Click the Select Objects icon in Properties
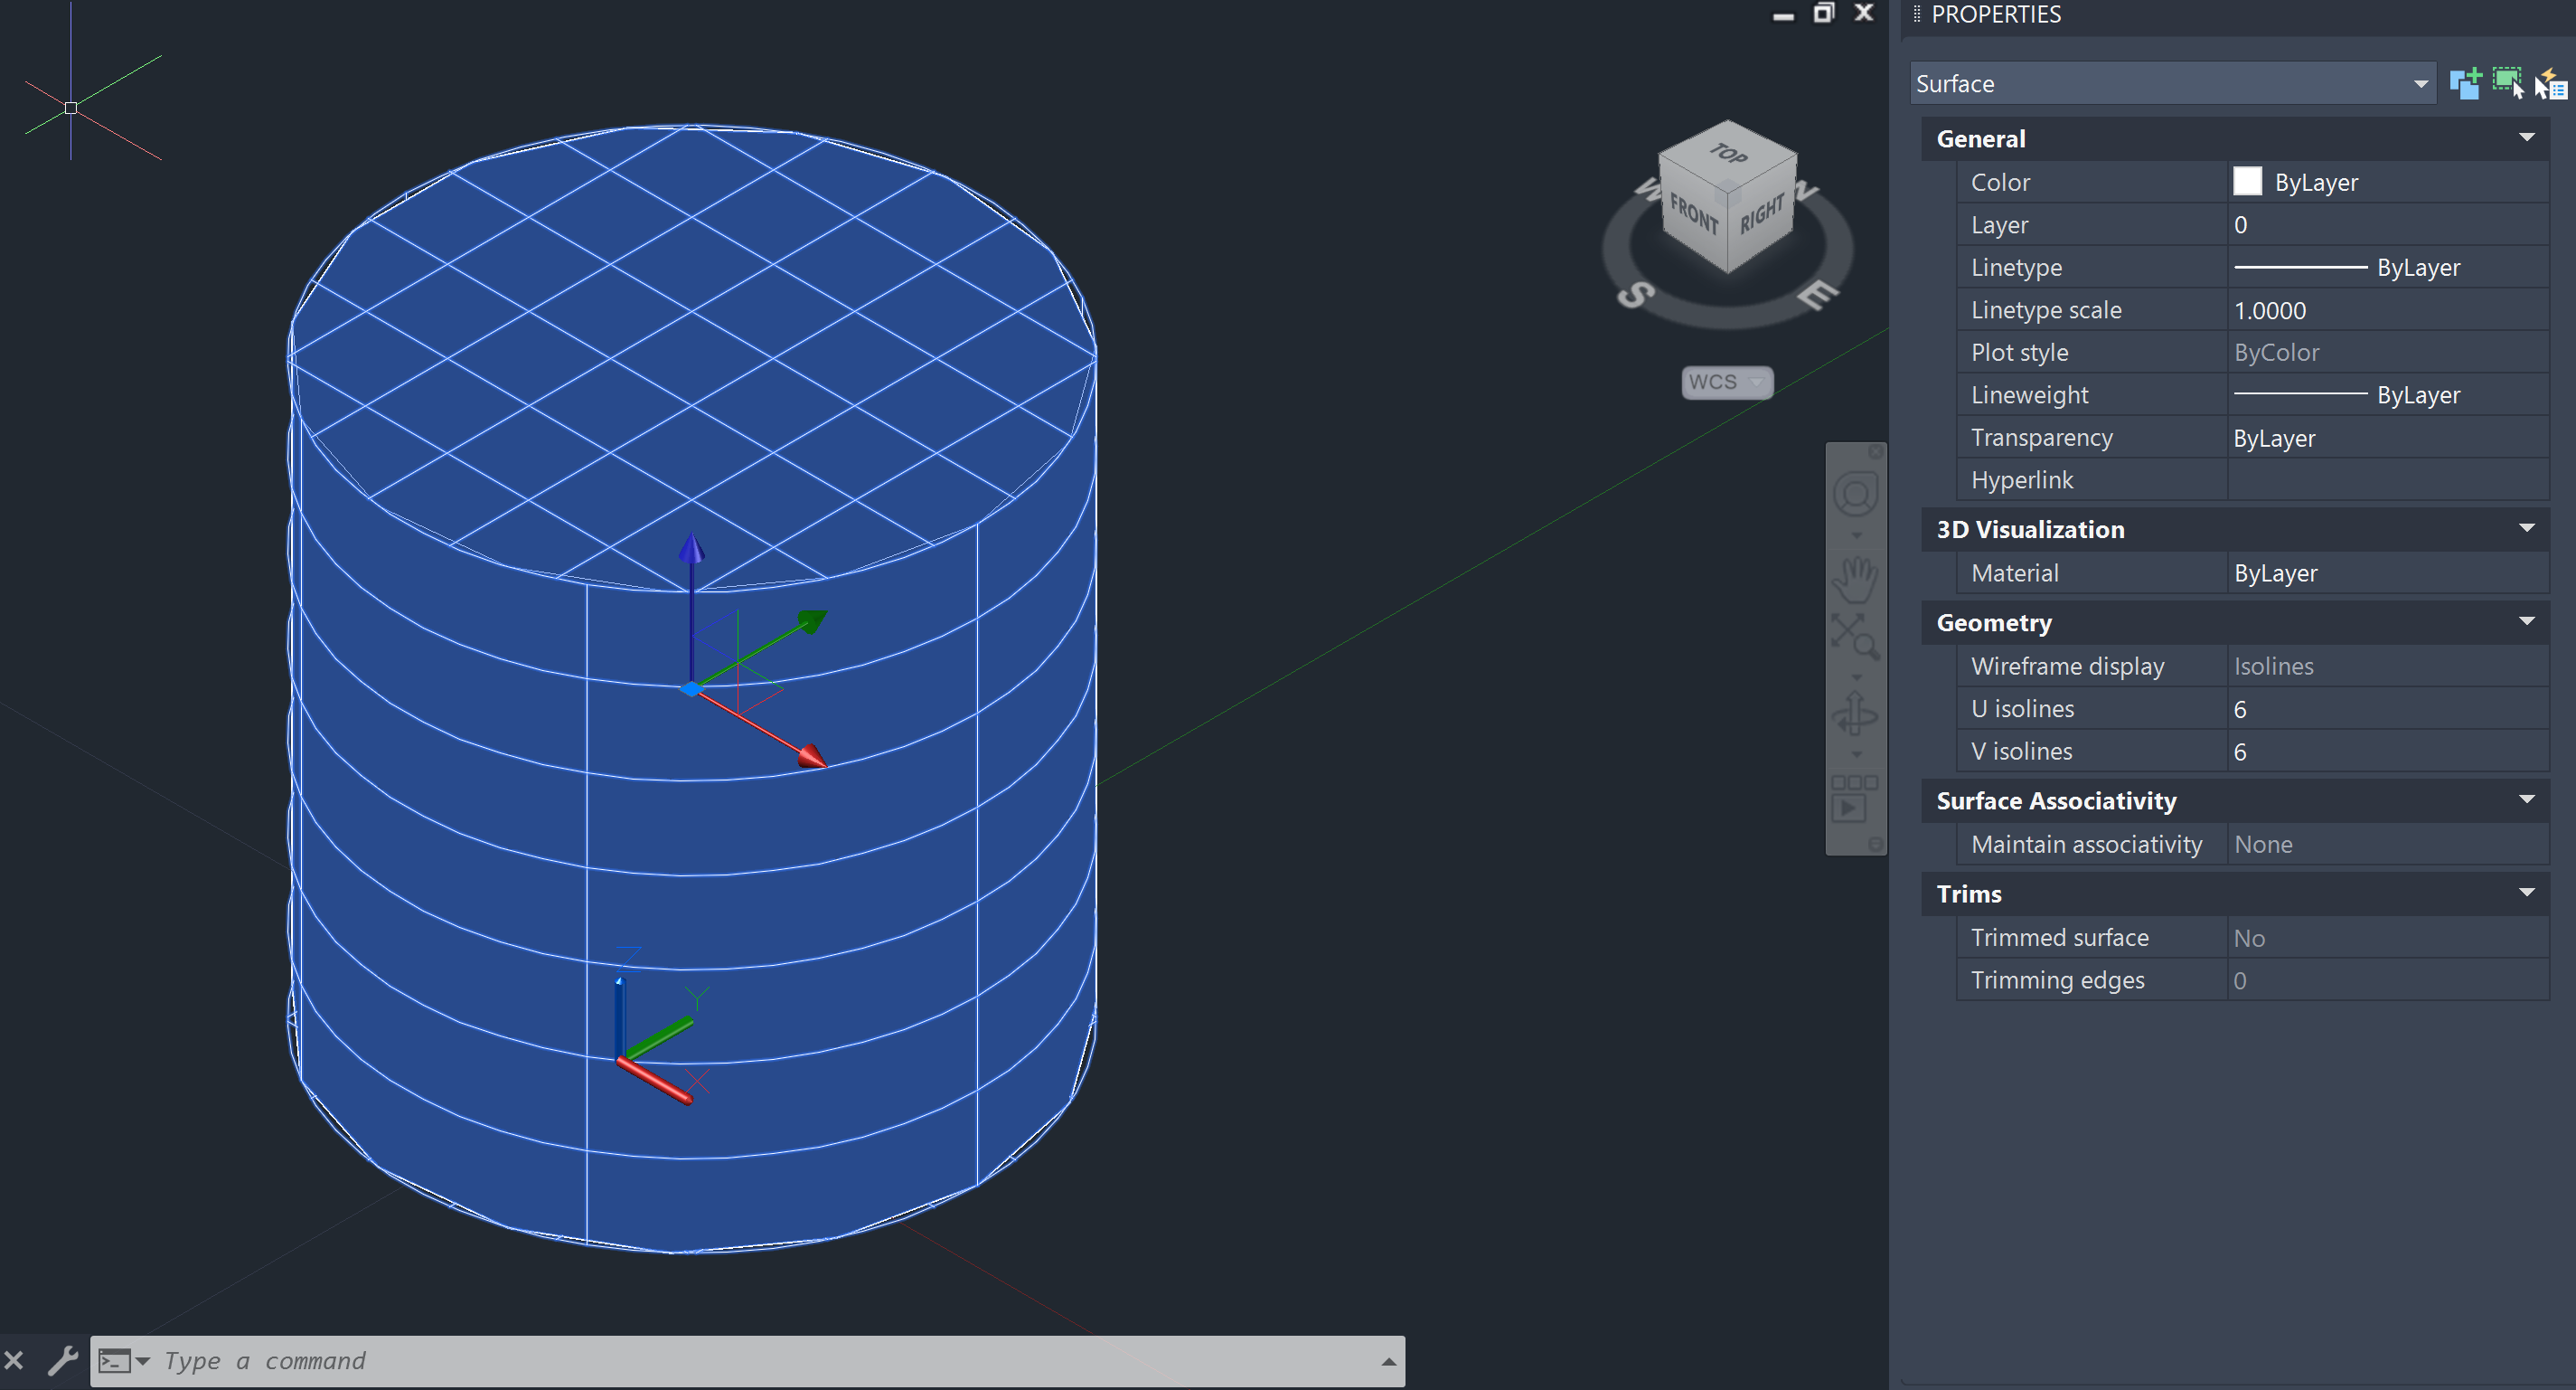The image size is (2576, 1390). (2508, 83)
